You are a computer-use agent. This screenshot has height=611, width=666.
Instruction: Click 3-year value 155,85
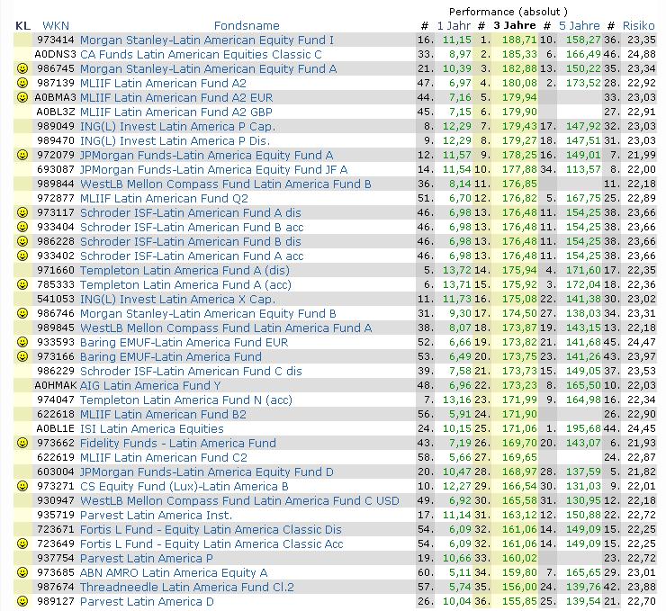point(519,602)
